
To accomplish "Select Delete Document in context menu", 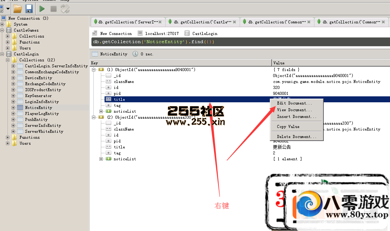I will click(297, 137).
